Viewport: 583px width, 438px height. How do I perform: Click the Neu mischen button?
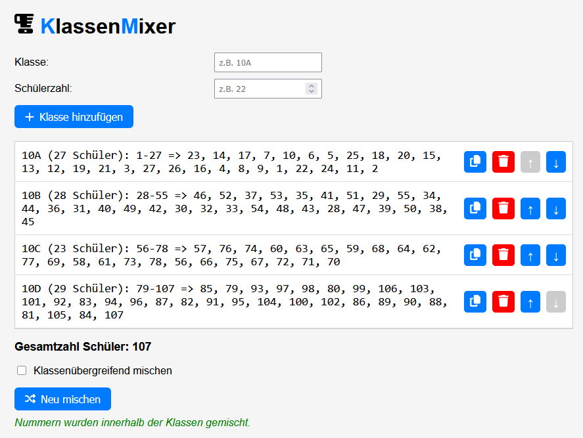pyautogui.click(x=63, y=399)
